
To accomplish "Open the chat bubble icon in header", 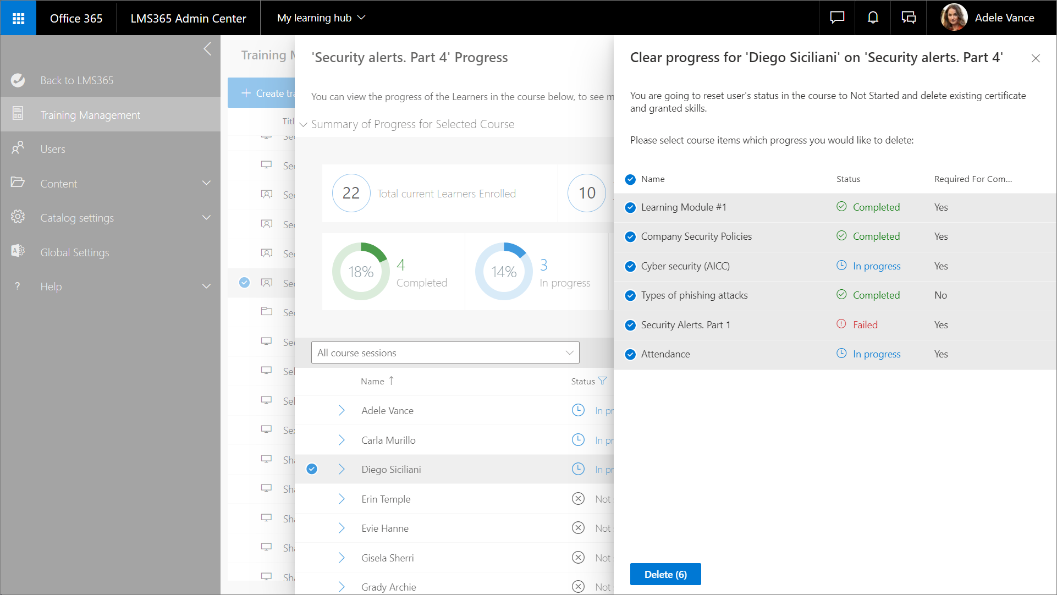I will (837, 18).
